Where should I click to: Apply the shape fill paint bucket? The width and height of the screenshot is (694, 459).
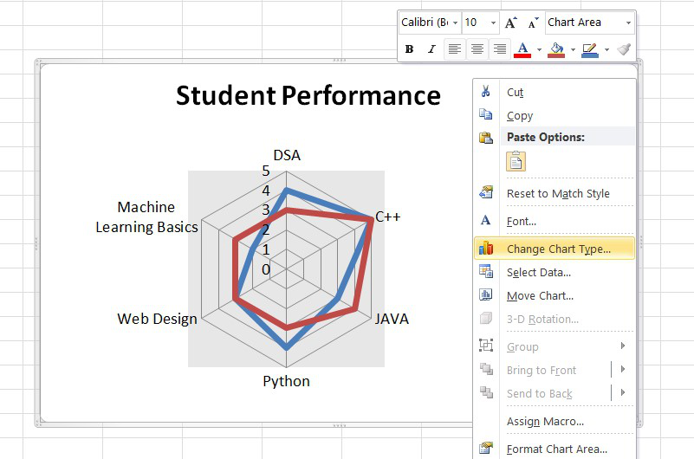pos(556,49)
